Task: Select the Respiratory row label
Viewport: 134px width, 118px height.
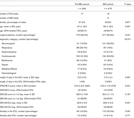Action: coord(7,48)
